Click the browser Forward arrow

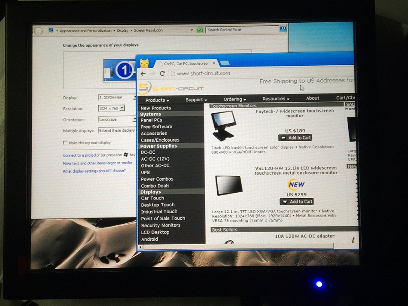tap(153, 73)
